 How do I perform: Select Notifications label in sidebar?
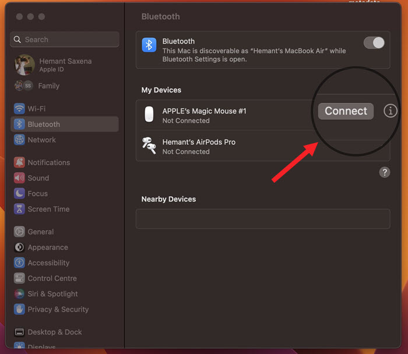point(49,162)
